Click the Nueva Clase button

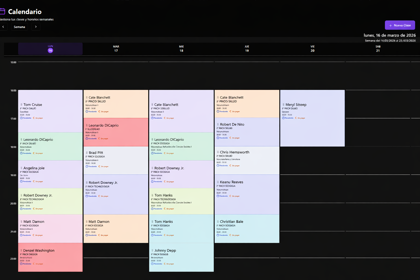[400, 25]
